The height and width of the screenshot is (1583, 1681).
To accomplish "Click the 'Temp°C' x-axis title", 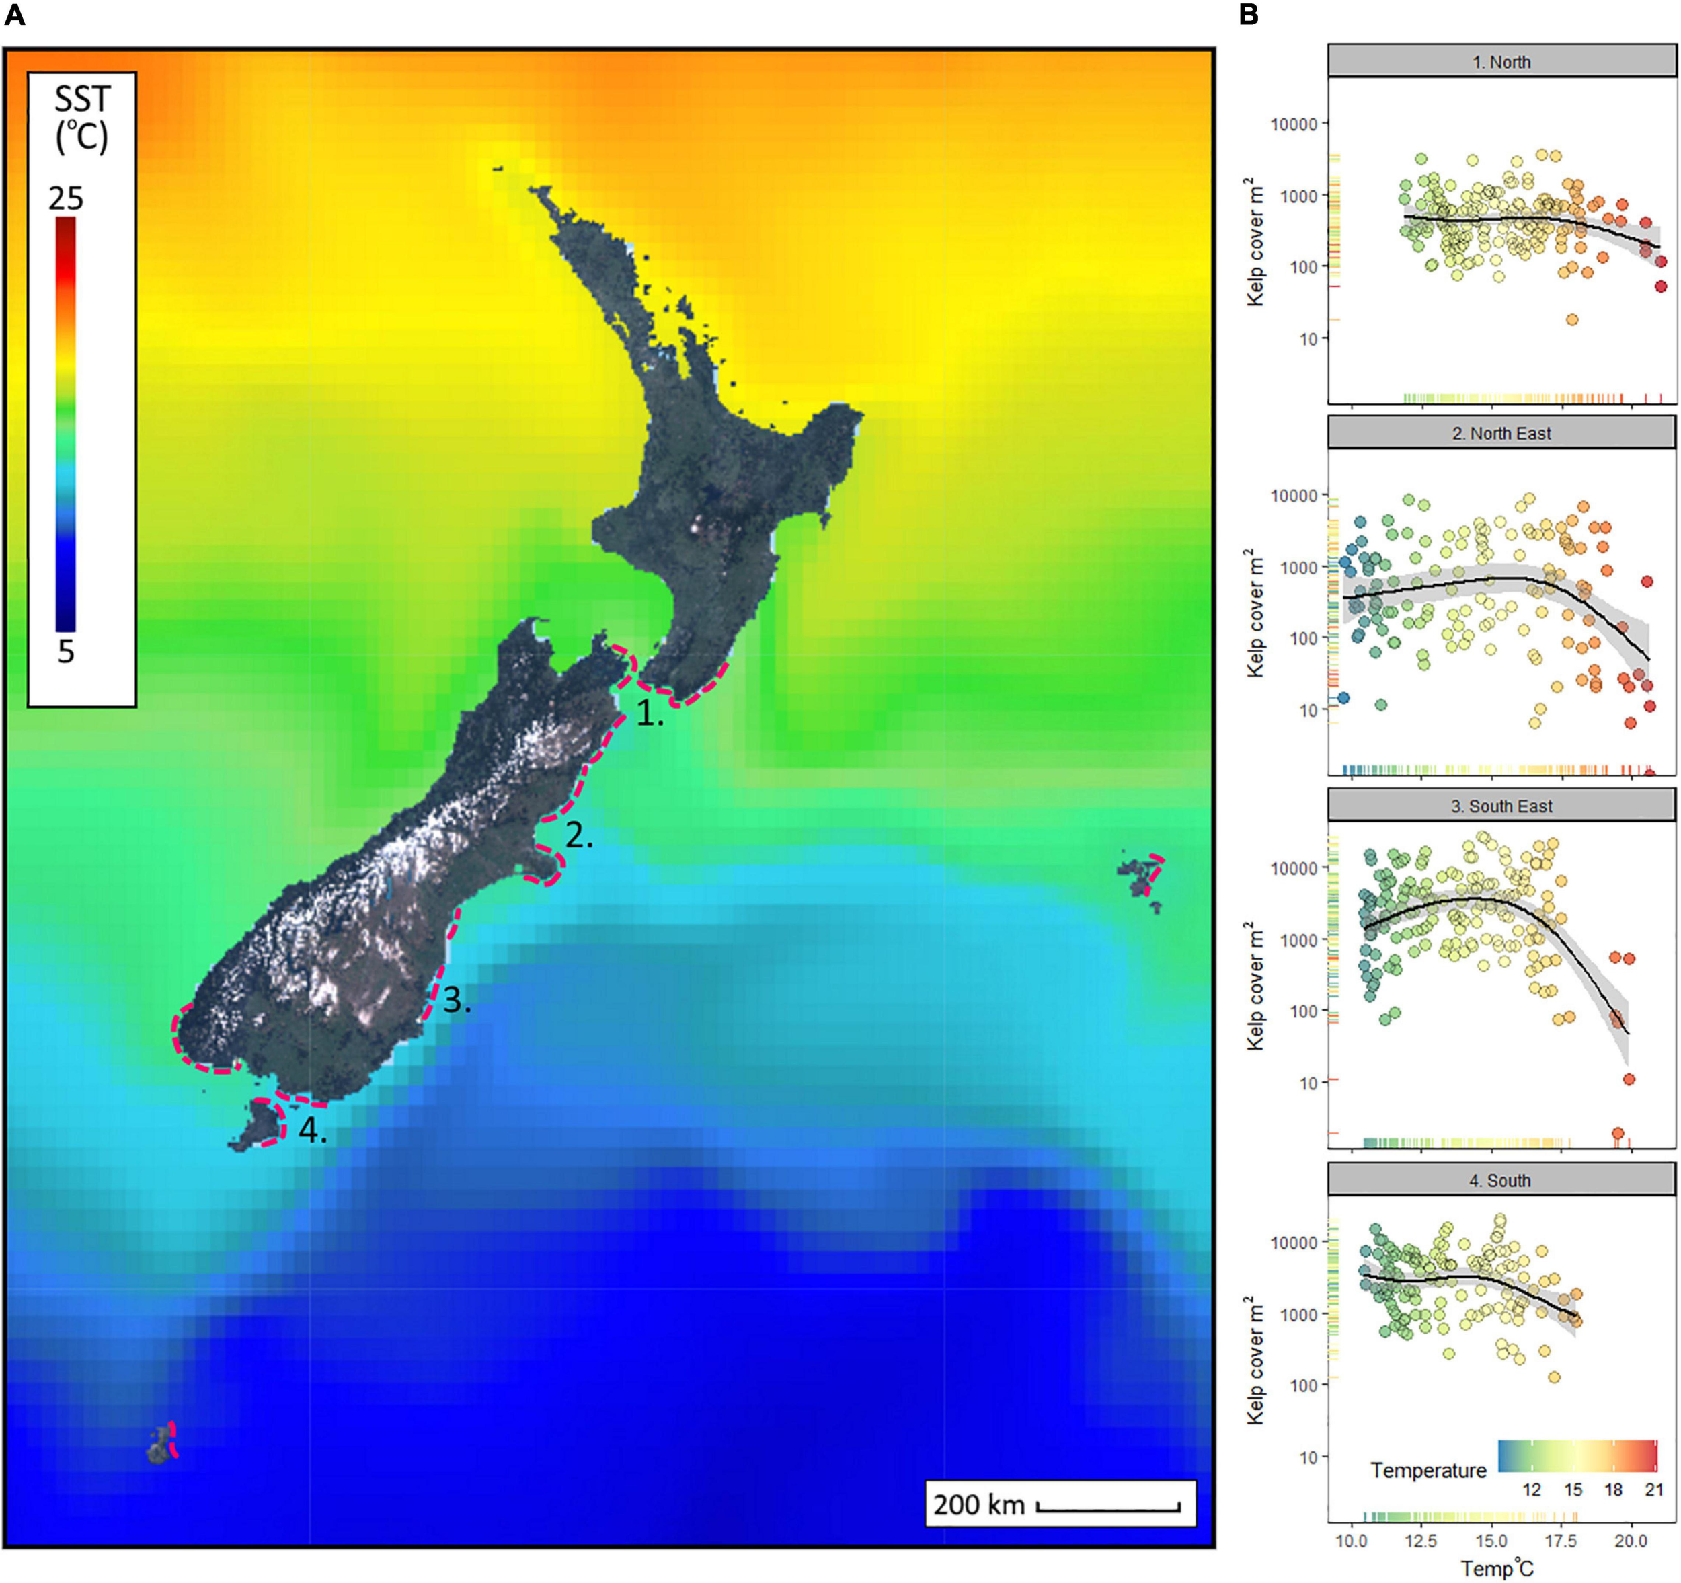I will point(1497,1569).
